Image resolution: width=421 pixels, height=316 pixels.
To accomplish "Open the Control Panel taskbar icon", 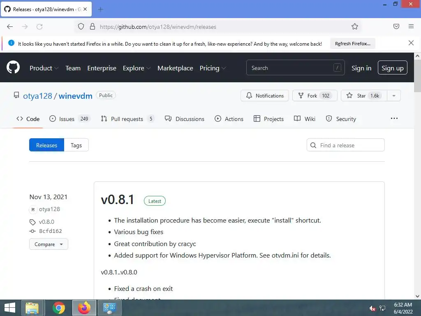I will [109, 308].
